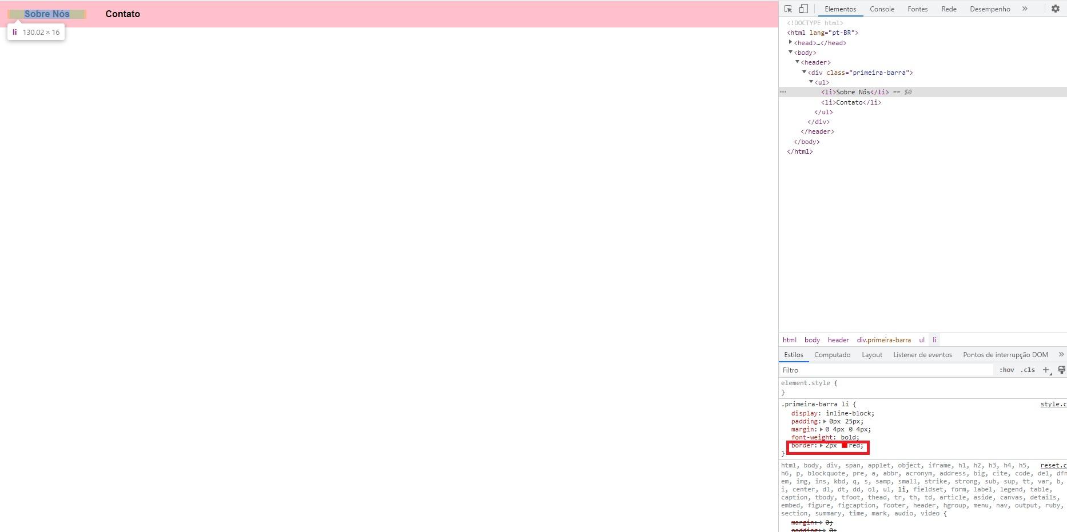The image size is (1067, 532).
Task: Click the ellipsis beside the selected li row
Action: [x=783, y=92]
